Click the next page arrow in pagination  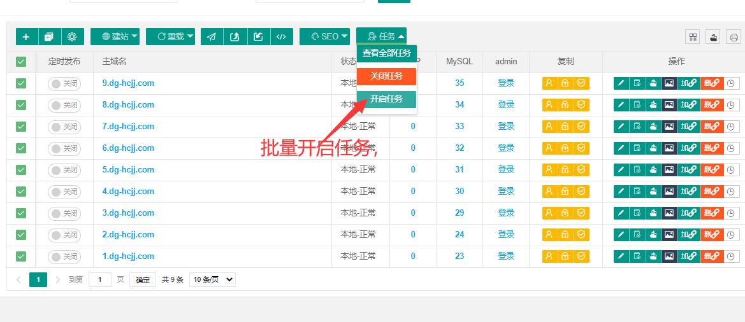point(57,280)
